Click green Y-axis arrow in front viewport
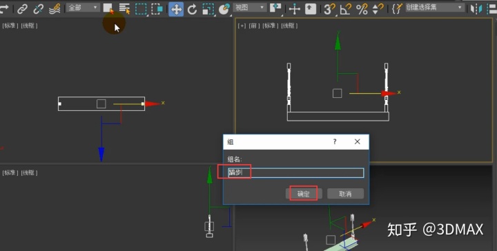 pos(338,42)
